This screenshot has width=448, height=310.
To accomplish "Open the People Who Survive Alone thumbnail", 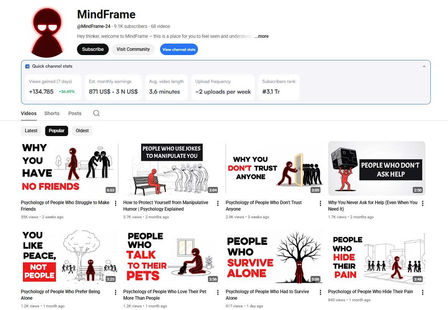I will pyautogui.click(x=274, y=257).
